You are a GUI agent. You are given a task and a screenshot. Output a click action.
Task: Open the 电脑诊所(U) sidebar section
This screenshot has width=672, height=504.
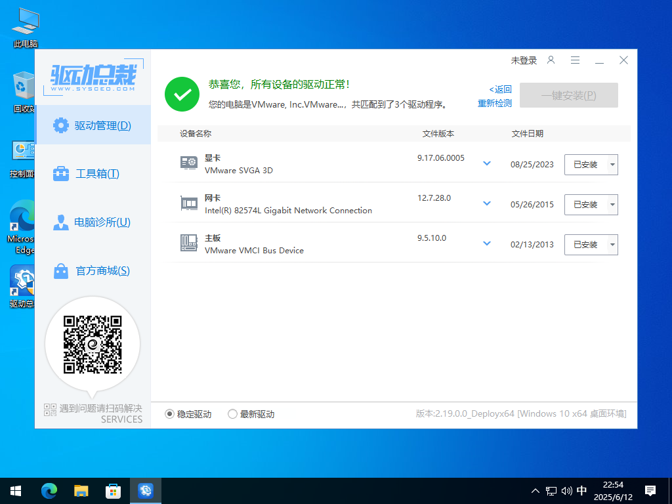tap(93, 222)
